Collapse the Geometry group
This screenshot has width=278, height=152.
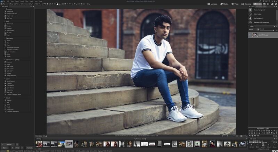[x=5, y=38]
